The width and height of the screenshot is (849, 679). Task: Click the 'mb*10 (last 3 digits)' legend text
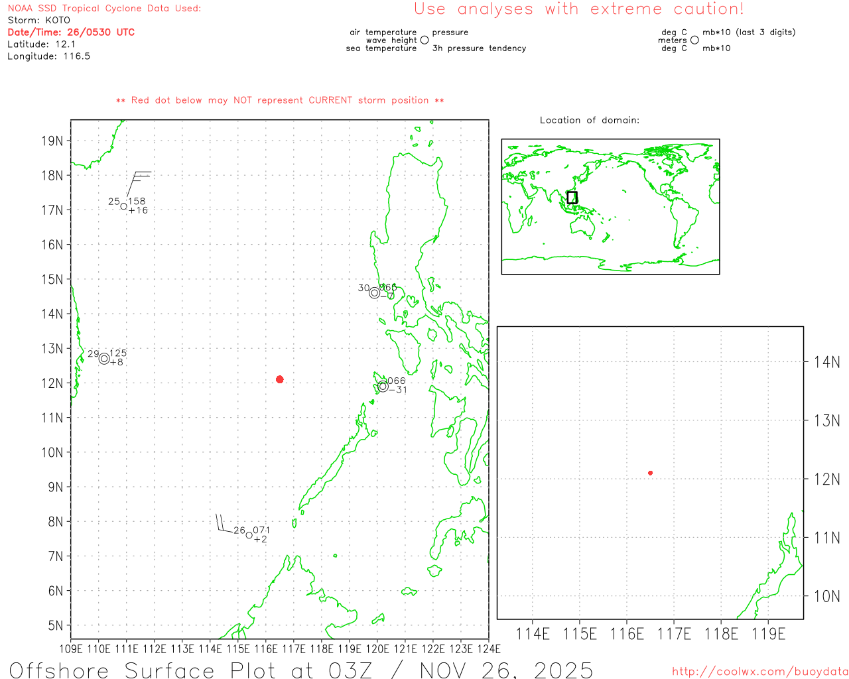[x=749, y=32]
